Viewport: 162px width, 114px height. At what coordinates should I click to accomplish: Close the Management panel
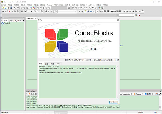pyautogui.click(x=24, y=18)
